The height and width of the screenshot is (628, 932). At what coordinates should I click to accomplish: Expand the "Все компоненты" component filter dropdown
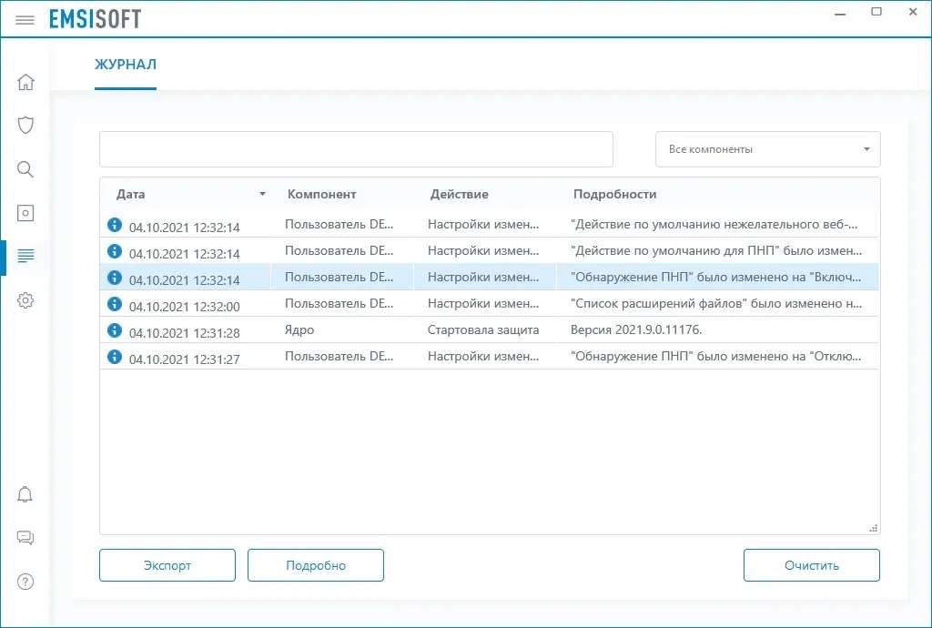(767, 149)
